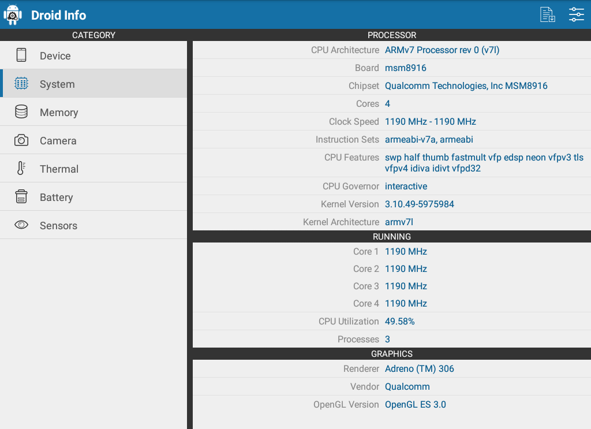
Task: Click the Device phone icon
Action: point(21,55)
